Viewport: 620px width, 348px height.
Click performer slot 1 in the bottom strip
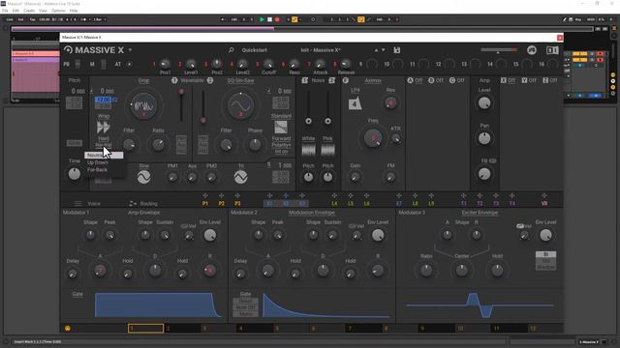coord(145,328)
